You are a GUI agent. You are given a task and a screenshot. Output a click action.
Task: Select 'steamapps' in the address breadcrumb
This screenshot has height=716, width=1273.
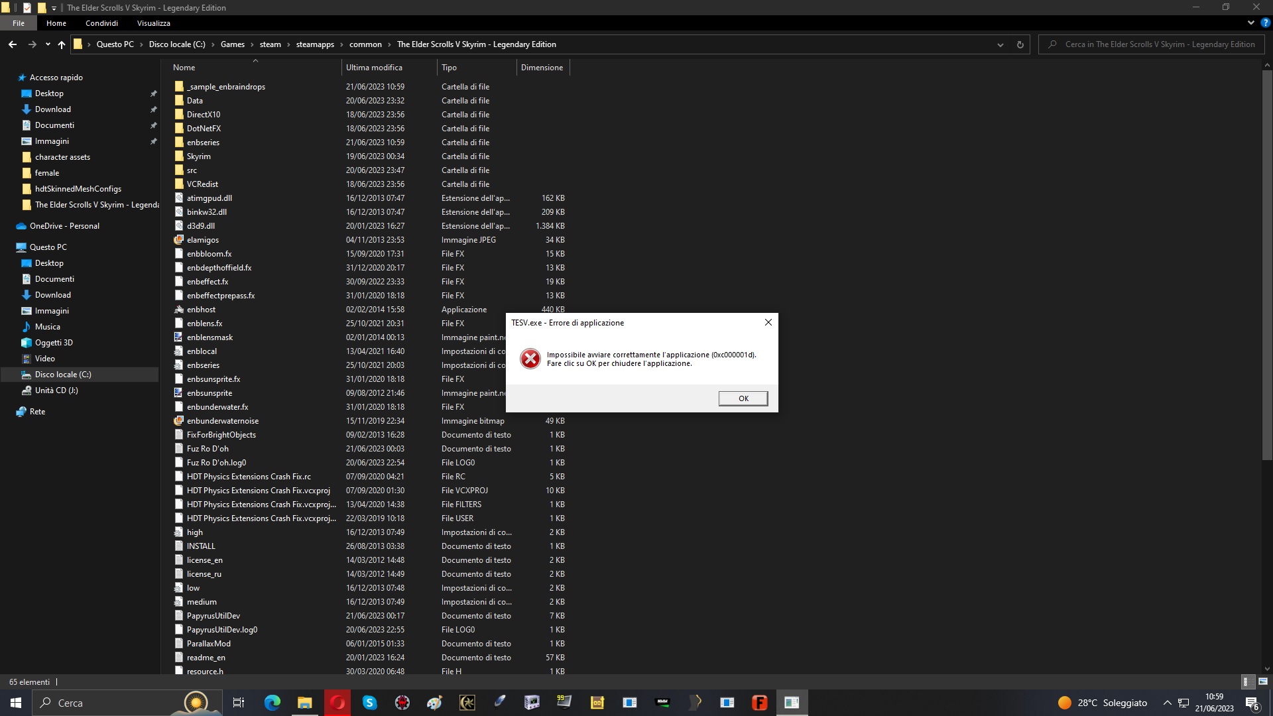(315, 44)
